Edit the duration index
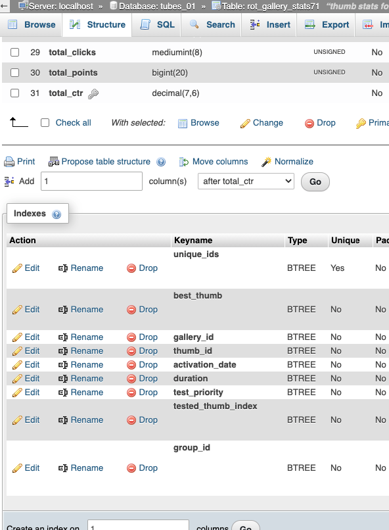This screenshot has width=389, height=530. 26,379
